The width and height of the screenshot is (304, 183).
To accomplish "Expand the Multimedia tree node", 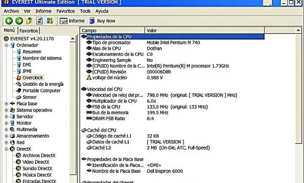I will tap(6, 130).
